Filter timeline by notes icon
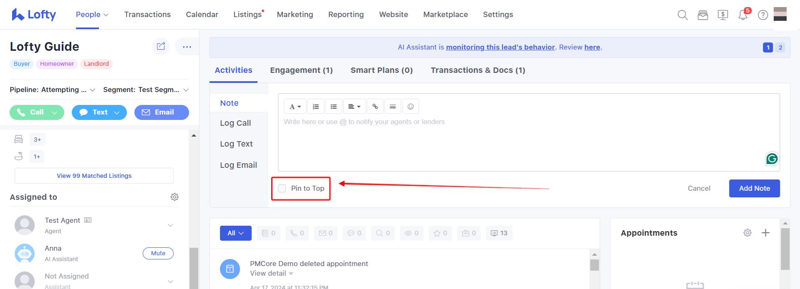 coord(268,233)
